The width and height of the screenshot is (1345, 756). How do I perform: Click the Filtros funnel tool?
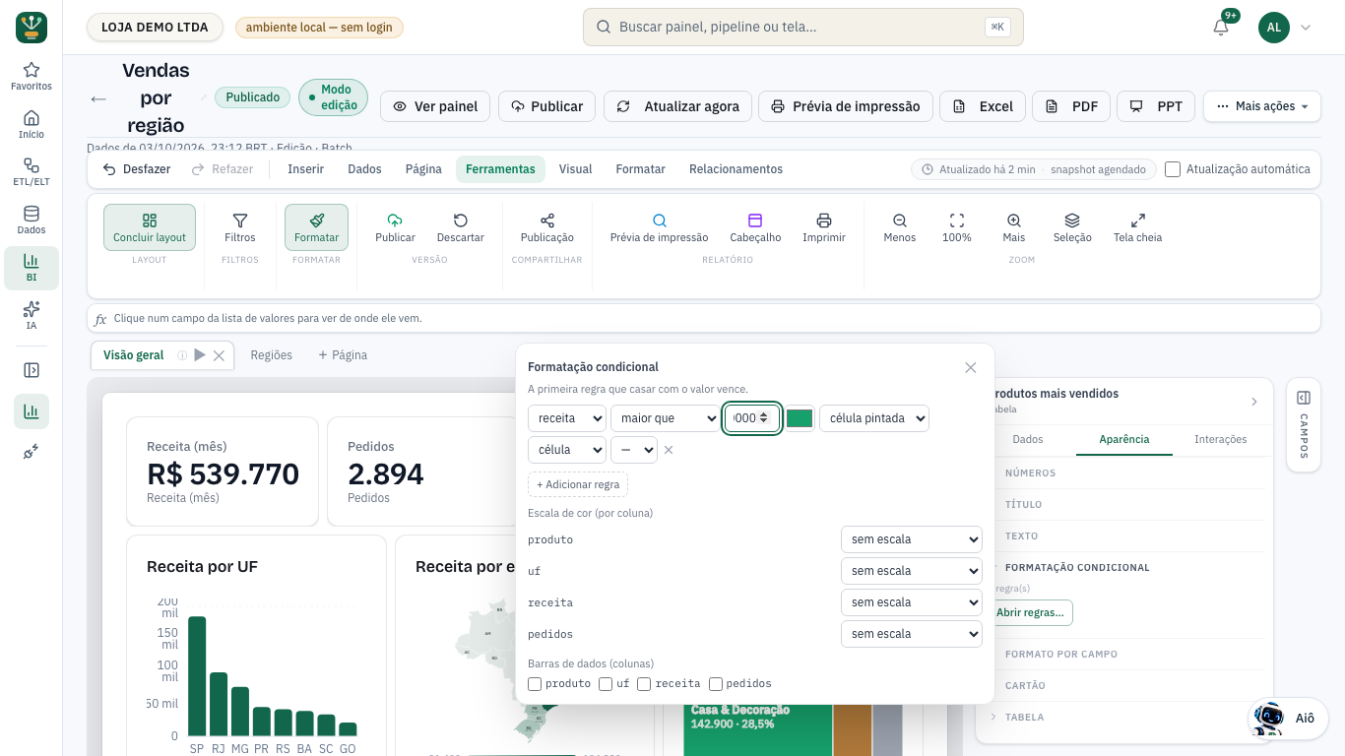click(239, 227)
